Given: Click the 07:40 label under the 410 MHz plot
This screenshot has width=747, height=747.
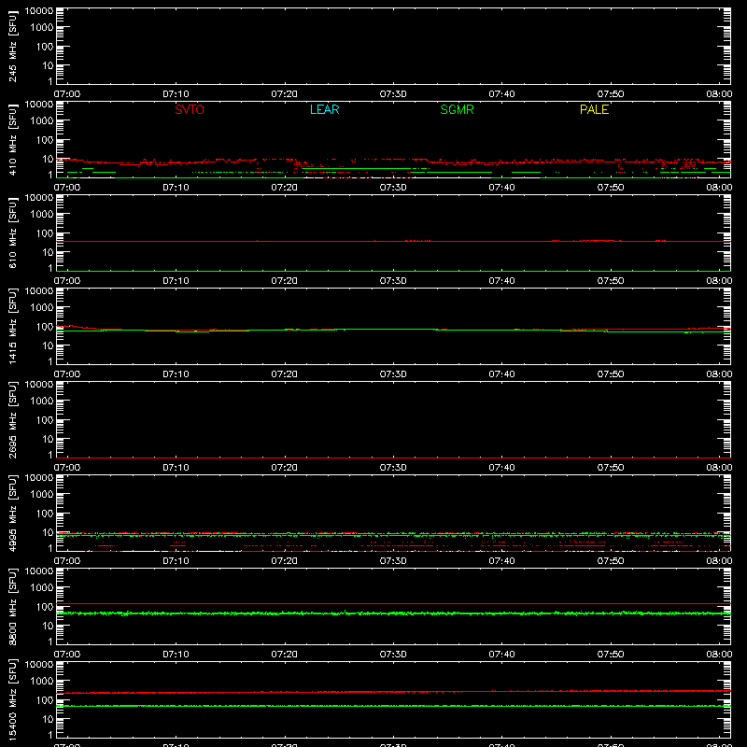Looking at the screenshot, I should tap(501, 188).
